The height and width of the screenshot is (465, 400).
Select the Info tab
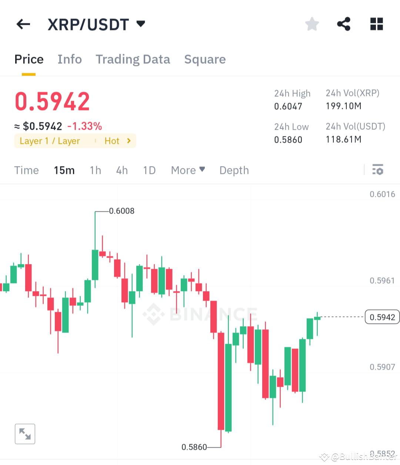pyautogui.click(x=70, y=59)
